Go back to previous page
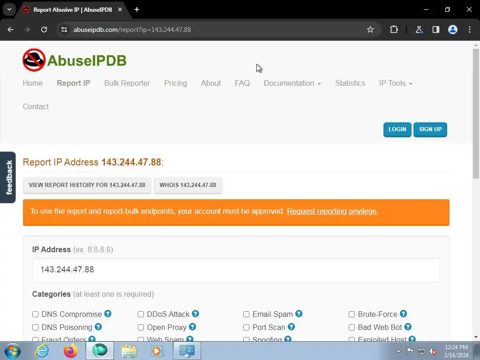The height and width of the screenshot is (360, 480). point(10,30)
